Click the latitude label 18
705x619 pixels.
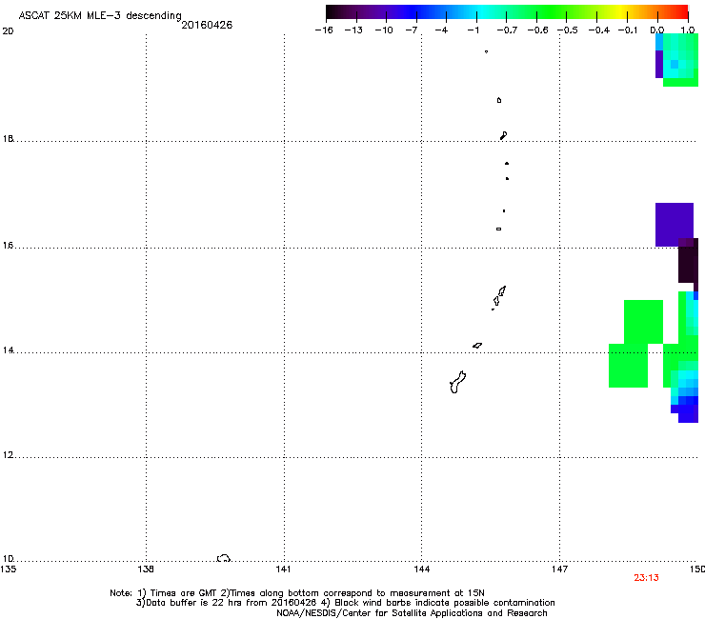pyautogui.click(x=8, y=138)
